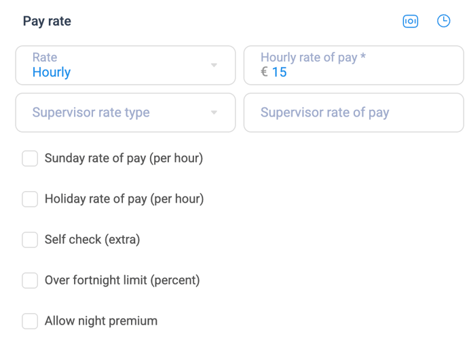Click the 'Sunday rate of pay (per hour)' label text
The height and width of the screenshot is (351, 467).
[x=124, y=158]
